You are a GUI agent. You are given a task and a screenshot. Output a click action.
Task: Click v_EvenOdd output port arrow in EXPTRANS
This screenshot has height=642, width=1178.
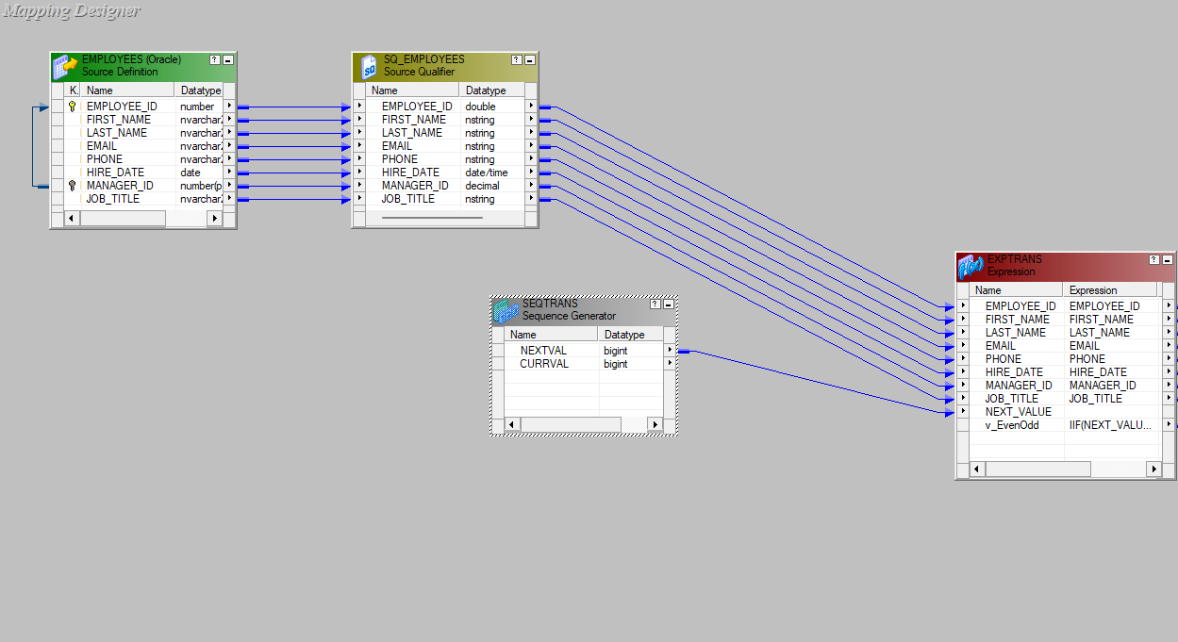1169,424
